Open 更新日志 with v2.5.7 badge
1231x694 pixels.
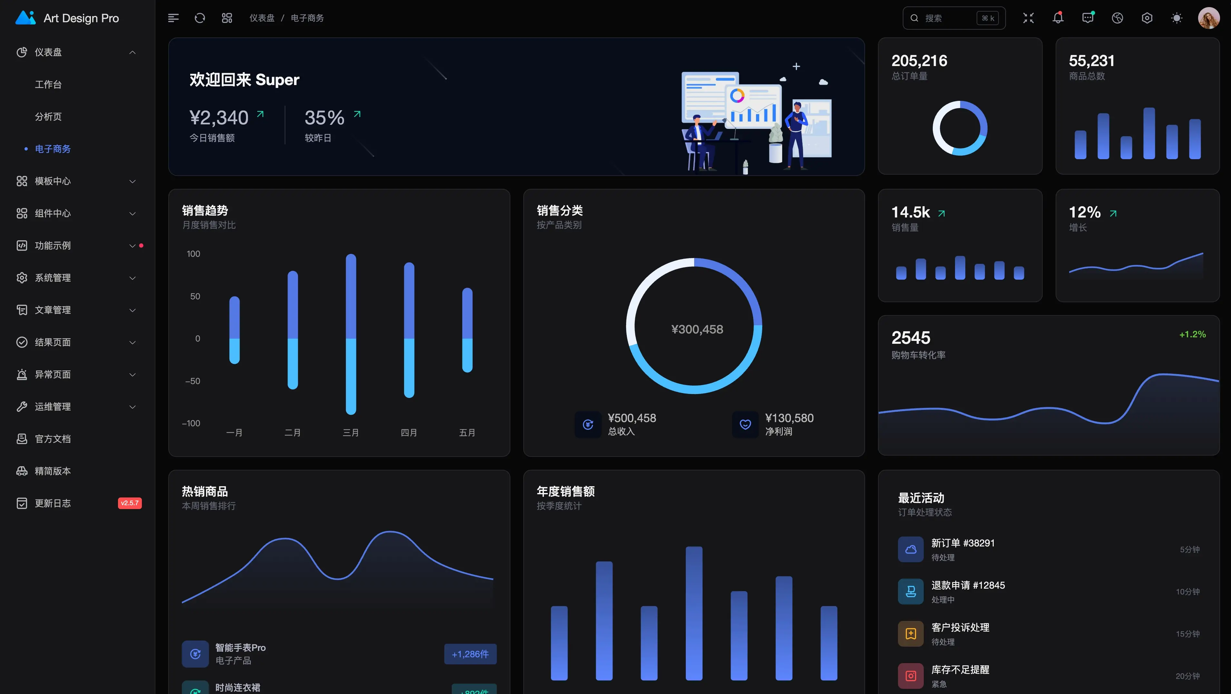tap(53, 504)
